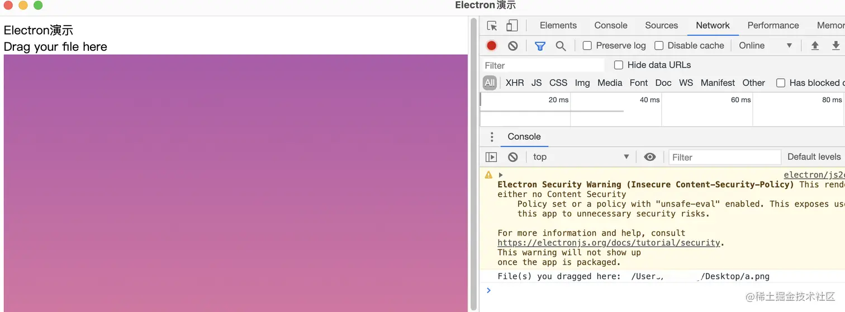Image resolution: width=845 pixels, height=312 pixels.
Task: Open the console drawer three-dot menu
Action: [x=492, y=137]
